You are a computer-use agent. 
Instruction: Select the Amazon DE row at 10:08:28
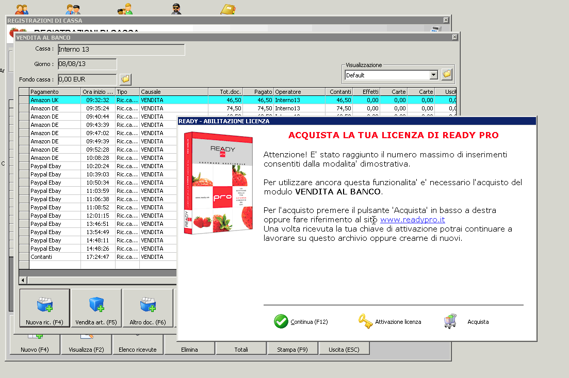click(98, 158)
